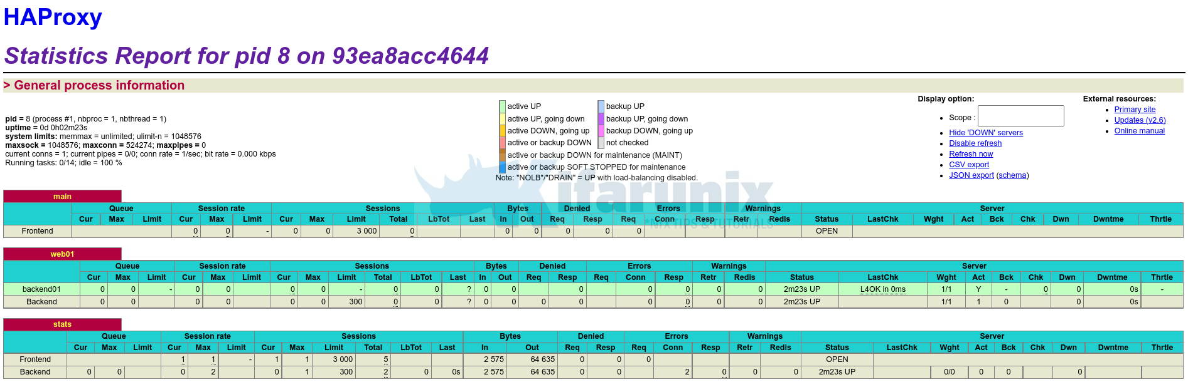Click the General process information heading

click(x=99, y=85)
